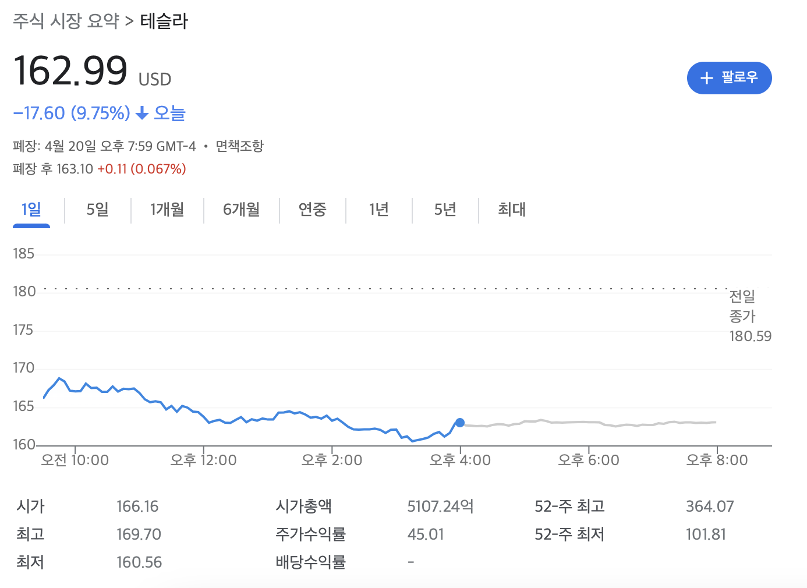Click the 팔로우 follow button

(729, 78)
